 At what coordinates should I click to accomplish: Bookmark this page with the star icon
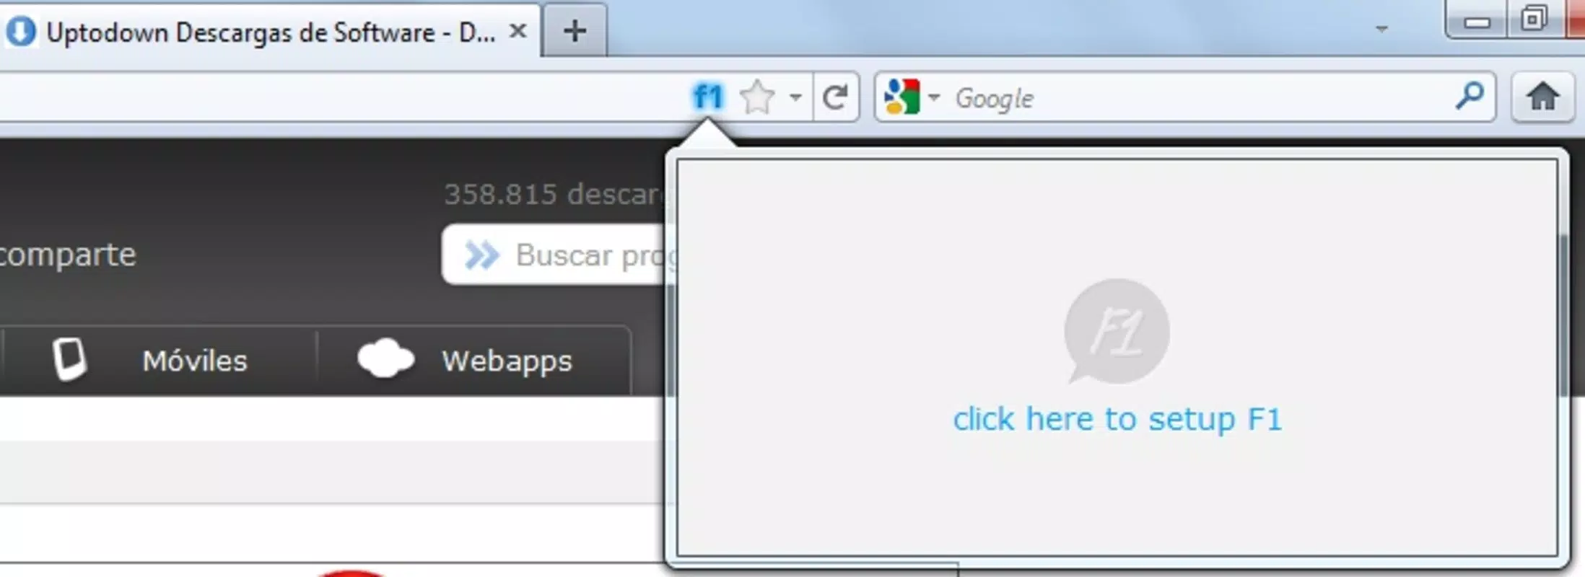click(x=757, y=97)
